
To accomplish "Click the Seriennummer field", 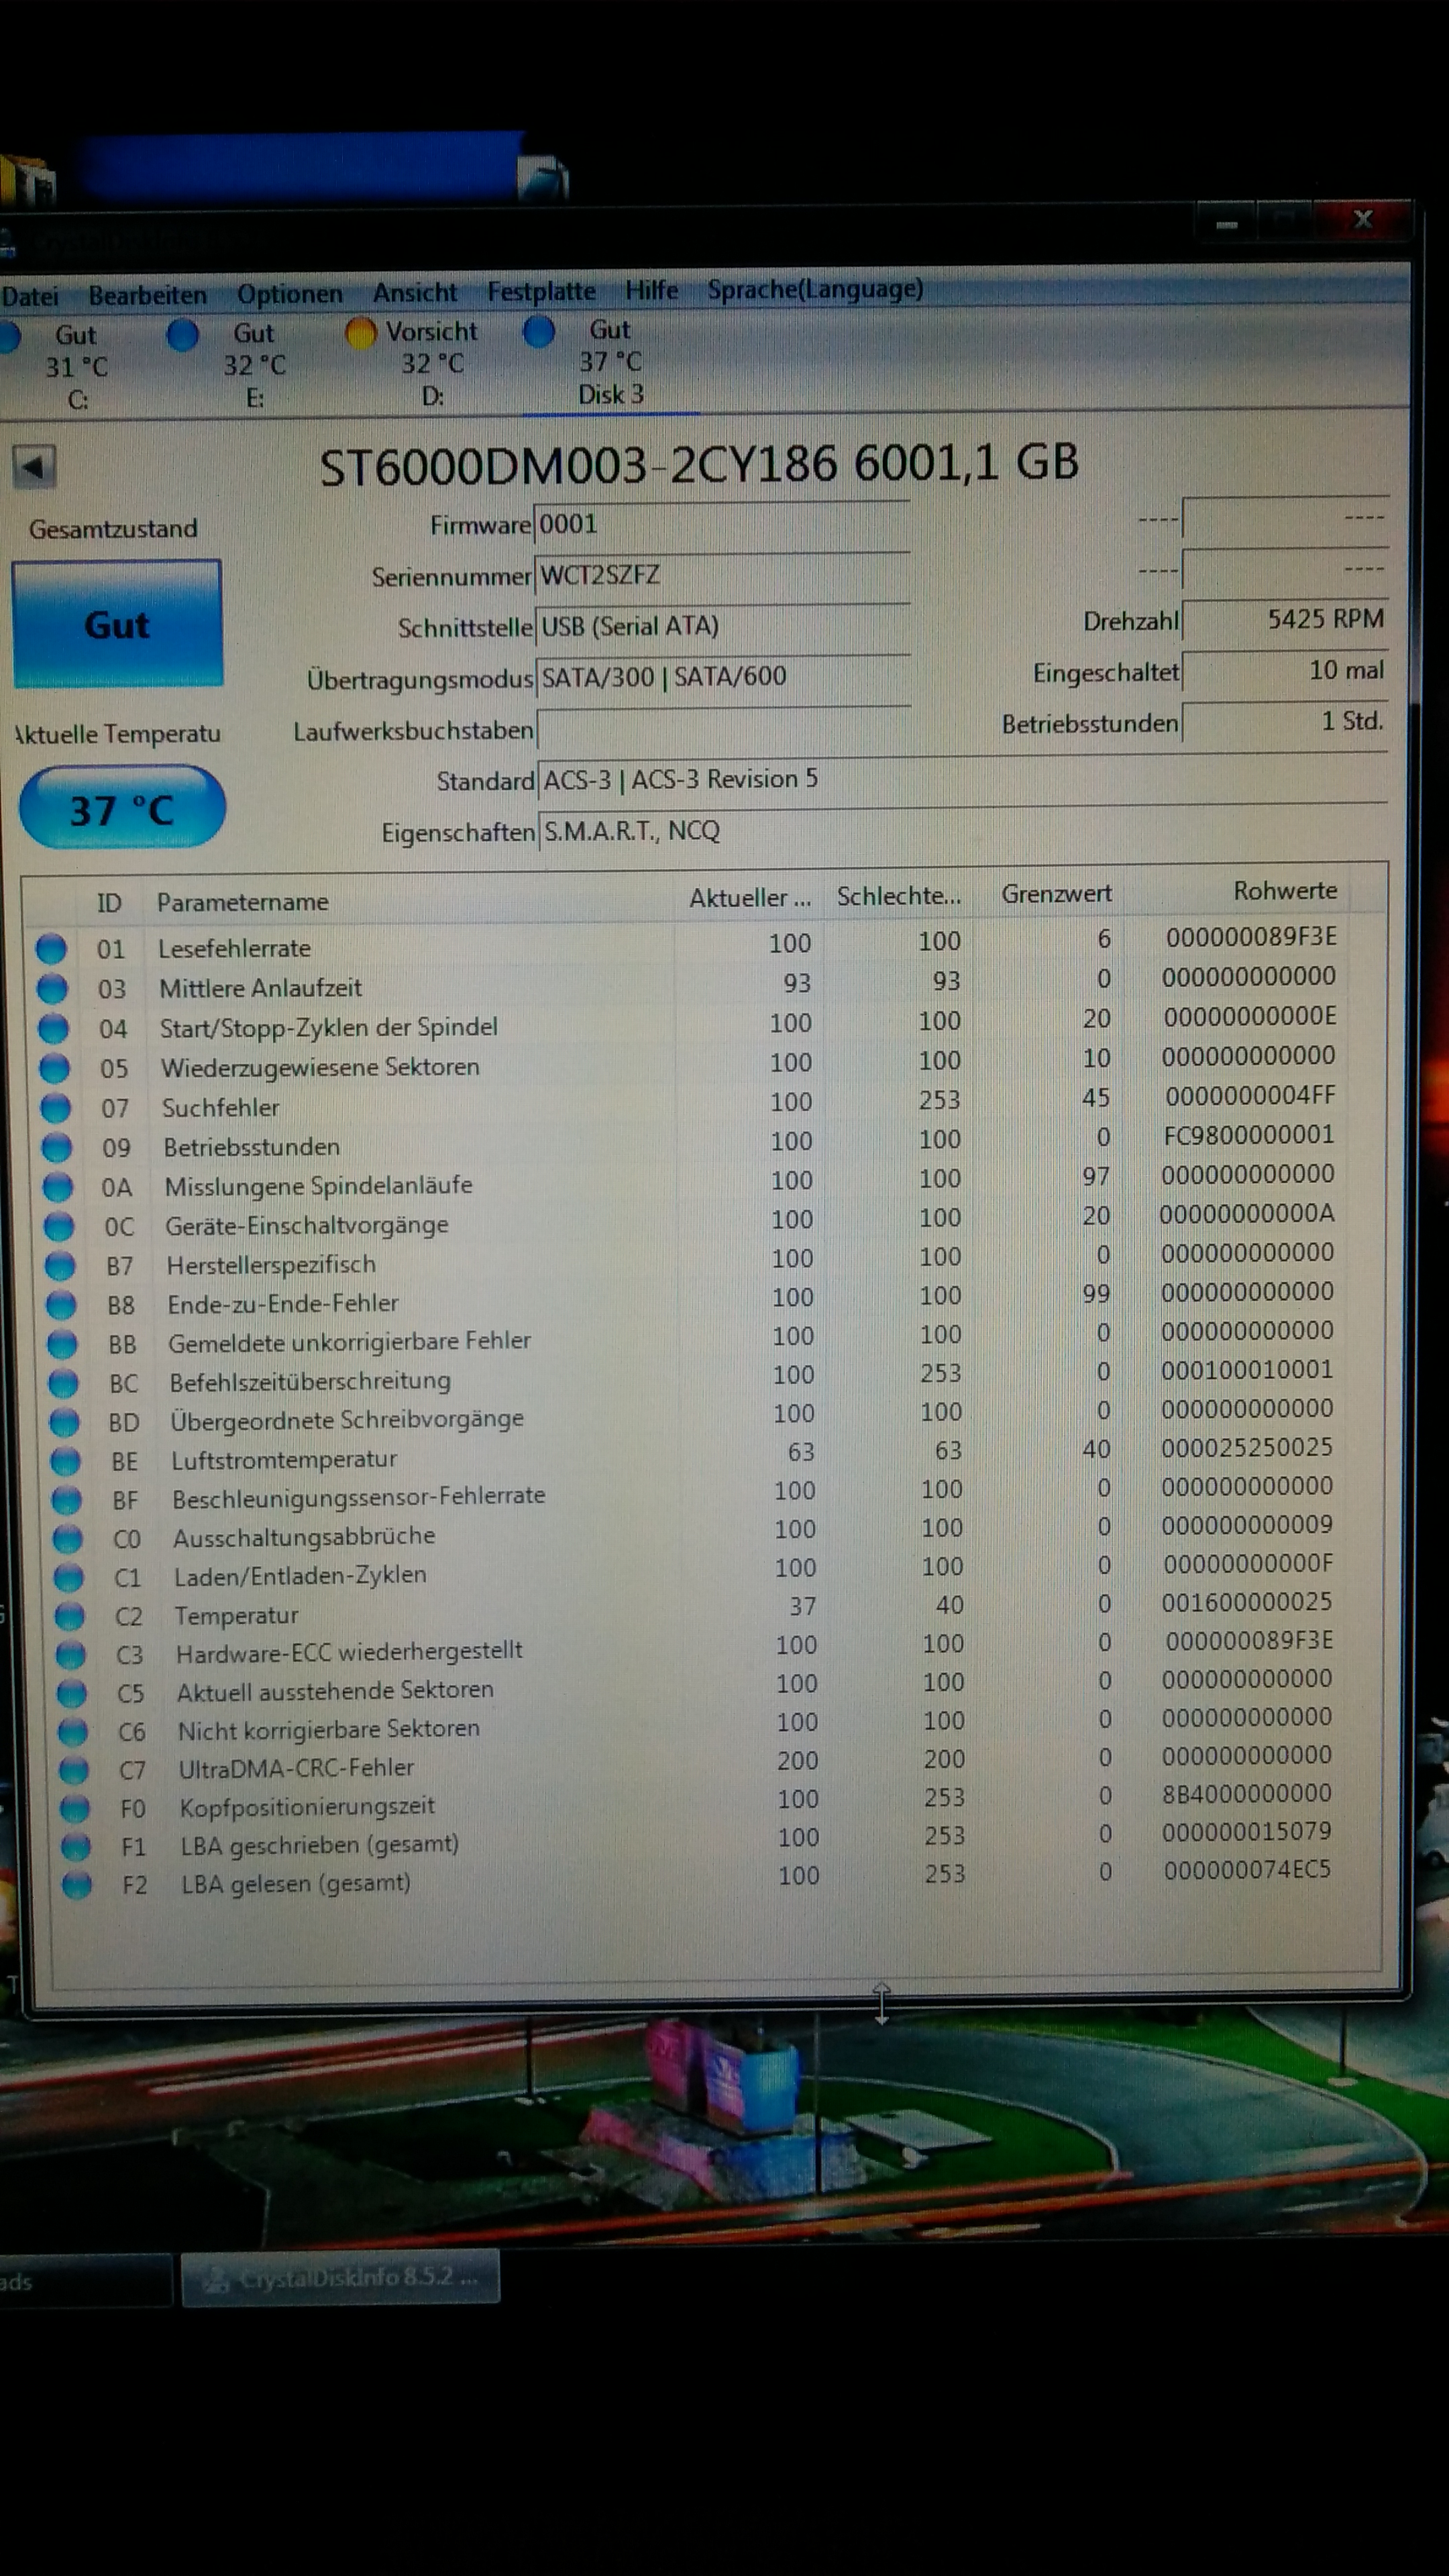I will [720, 575].
